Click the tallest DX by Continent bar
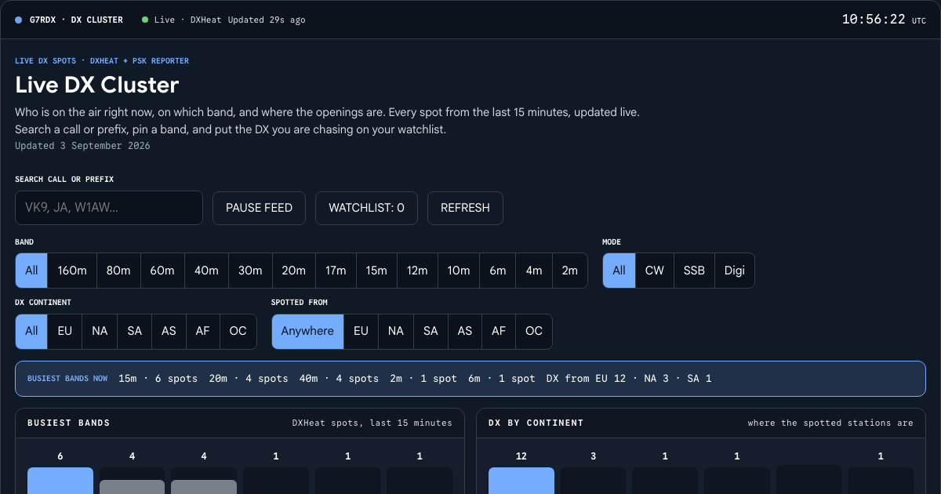The height and width of the screenshot is (494, 941). click(x=521, y=481)
